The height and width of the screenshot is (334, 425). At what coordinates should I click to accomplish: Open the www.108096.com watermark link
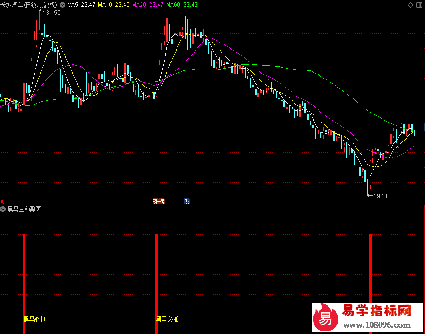[377, 325]
